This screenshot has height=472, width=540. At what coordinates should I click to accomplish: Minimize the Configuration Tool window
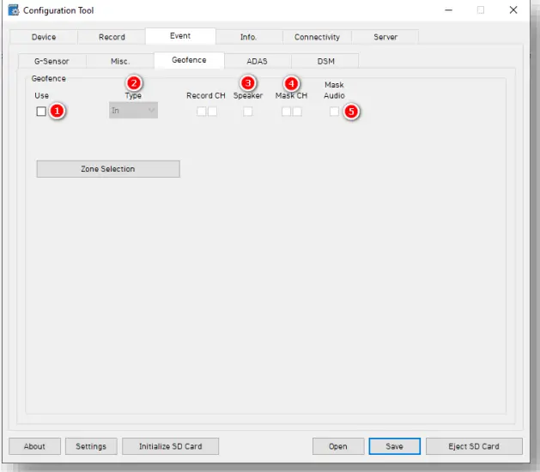448,10
